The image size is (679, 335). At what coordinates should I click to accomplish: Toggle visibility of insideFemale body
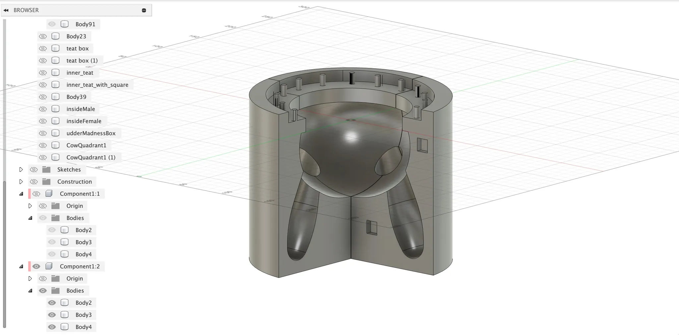click(43, 121)
